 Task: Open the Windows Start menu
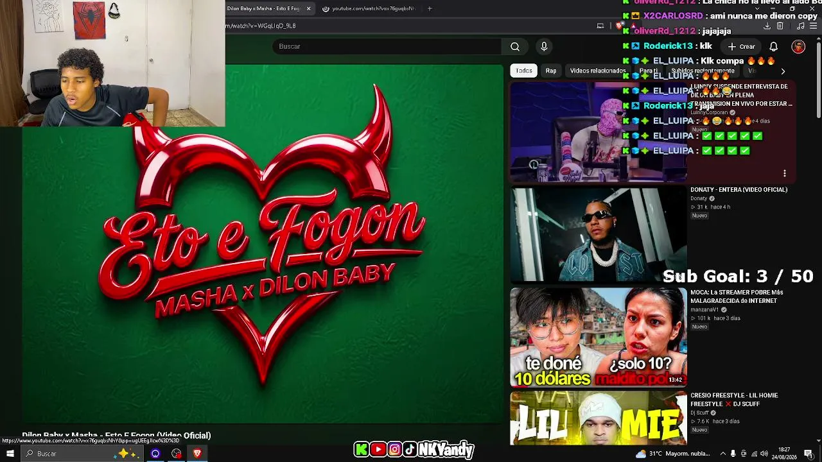point(10,454)
